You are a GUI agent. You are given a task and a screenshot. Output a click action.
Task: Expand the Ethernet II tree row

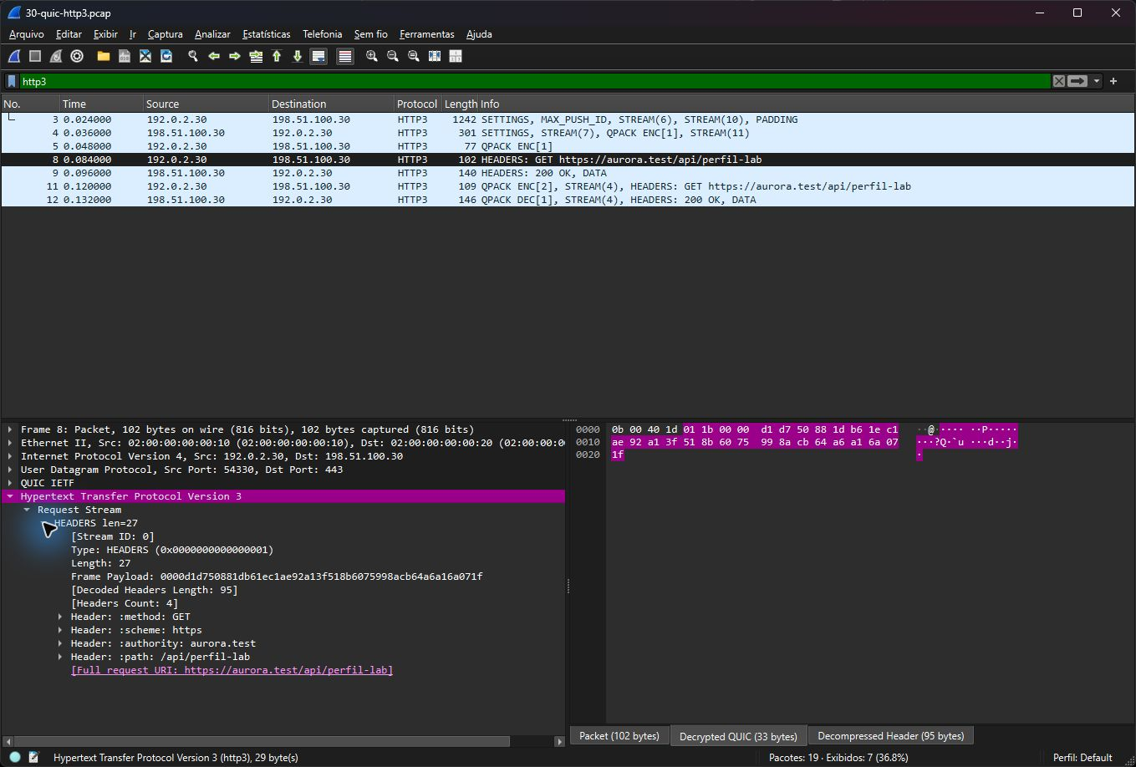[10, 443]
